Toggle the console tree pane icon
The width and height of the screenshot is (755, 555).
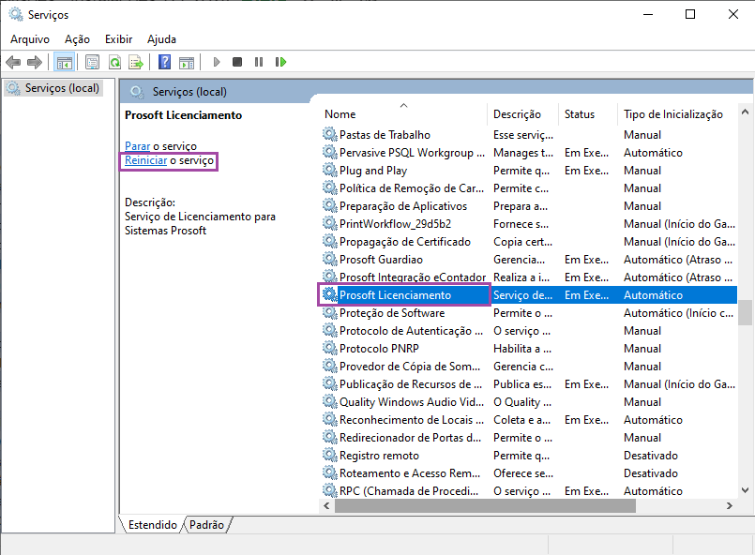(64, 62)
